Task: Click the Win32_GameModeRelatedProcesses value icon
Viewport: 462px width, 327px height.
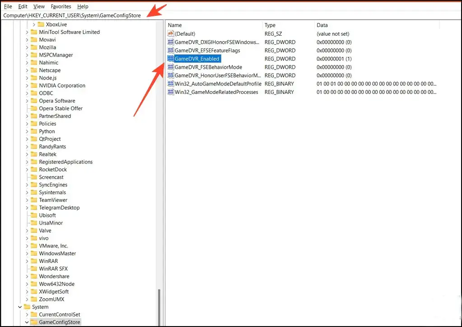Action: click(x=171, y=92)
